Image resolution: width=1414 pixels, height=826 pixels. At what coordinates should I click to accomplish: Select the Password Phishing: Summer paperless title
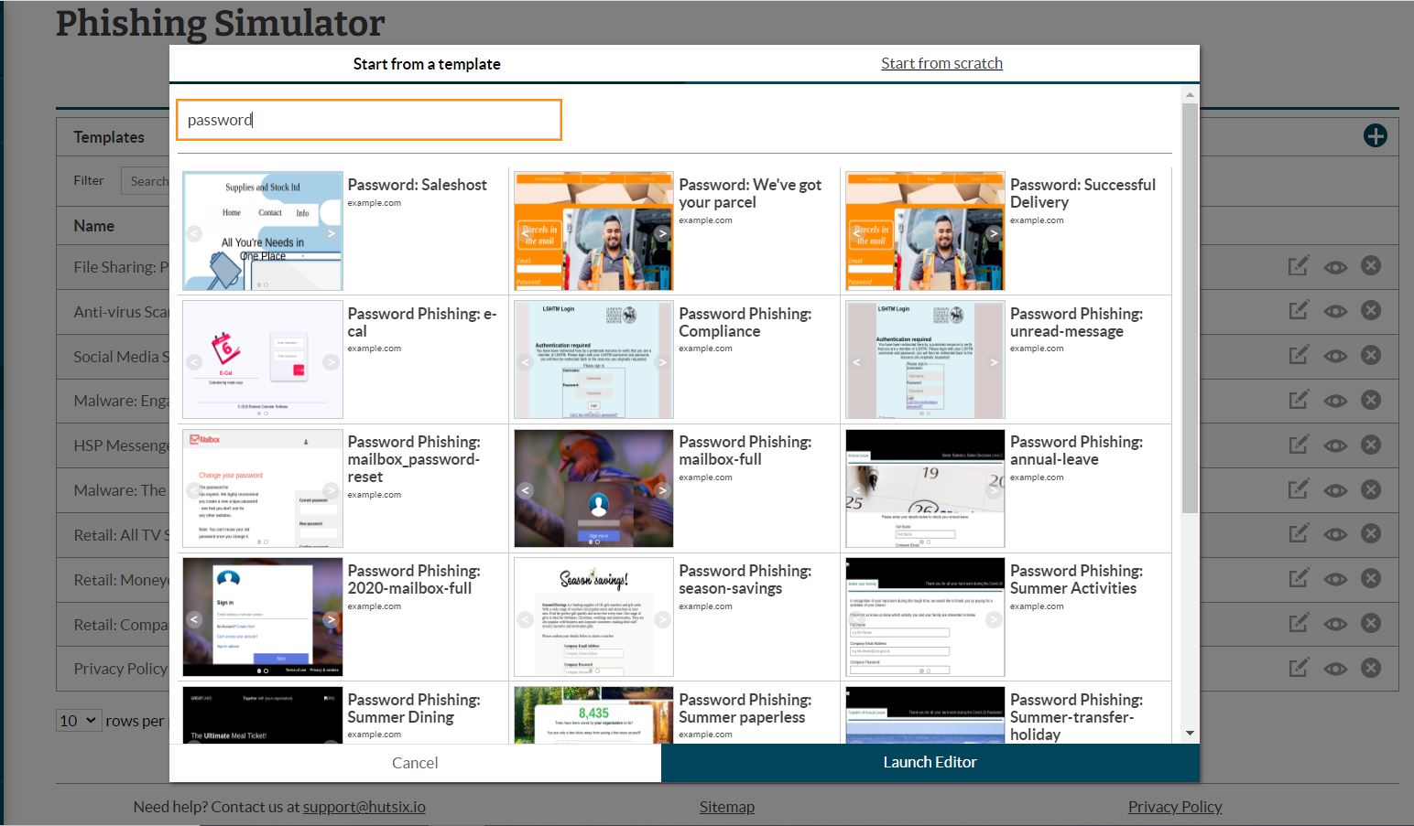click(x=745, y=709)
